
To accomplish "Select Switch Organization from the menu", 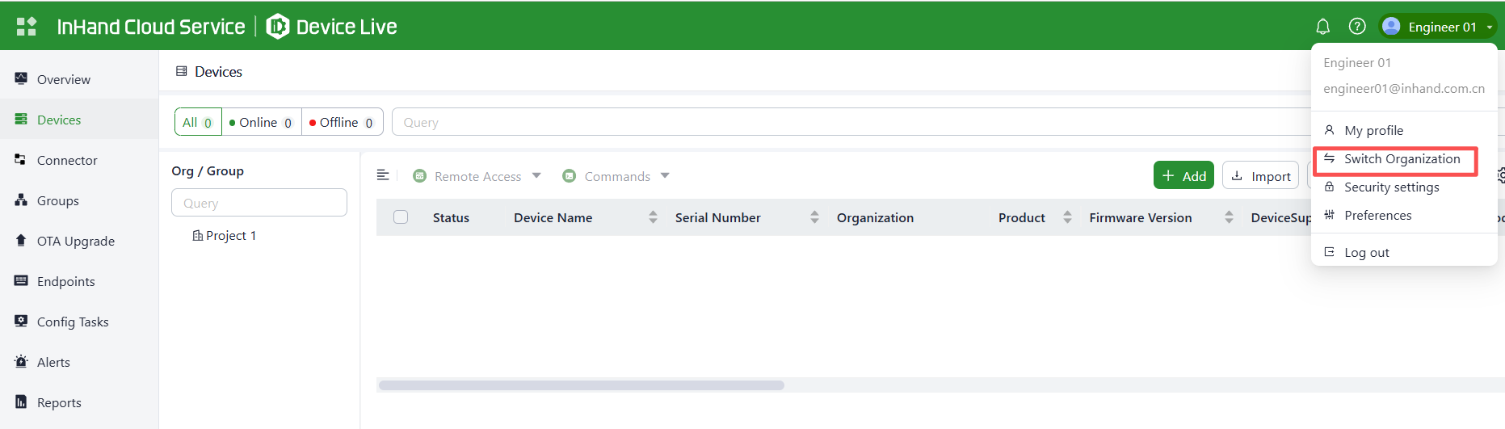I will [1401, 159].
